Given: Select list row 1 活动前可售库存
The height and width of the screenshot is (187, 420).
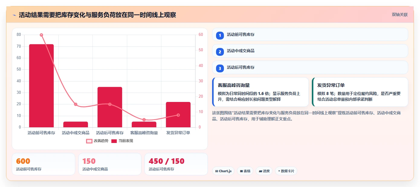Looking at the screenshot, I should (310, 35).
